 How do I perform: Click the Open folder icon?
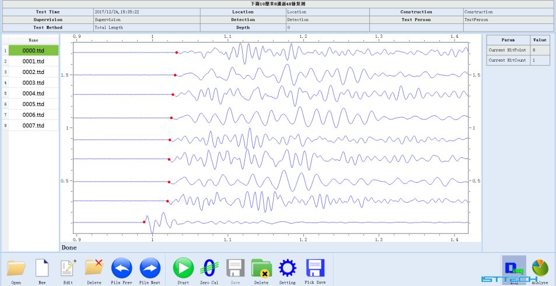16,269
